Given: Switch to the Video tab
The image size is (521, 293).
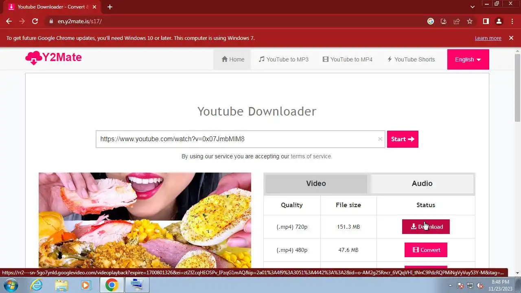Looking at the screenshot, I should click(x=316, y=184).
